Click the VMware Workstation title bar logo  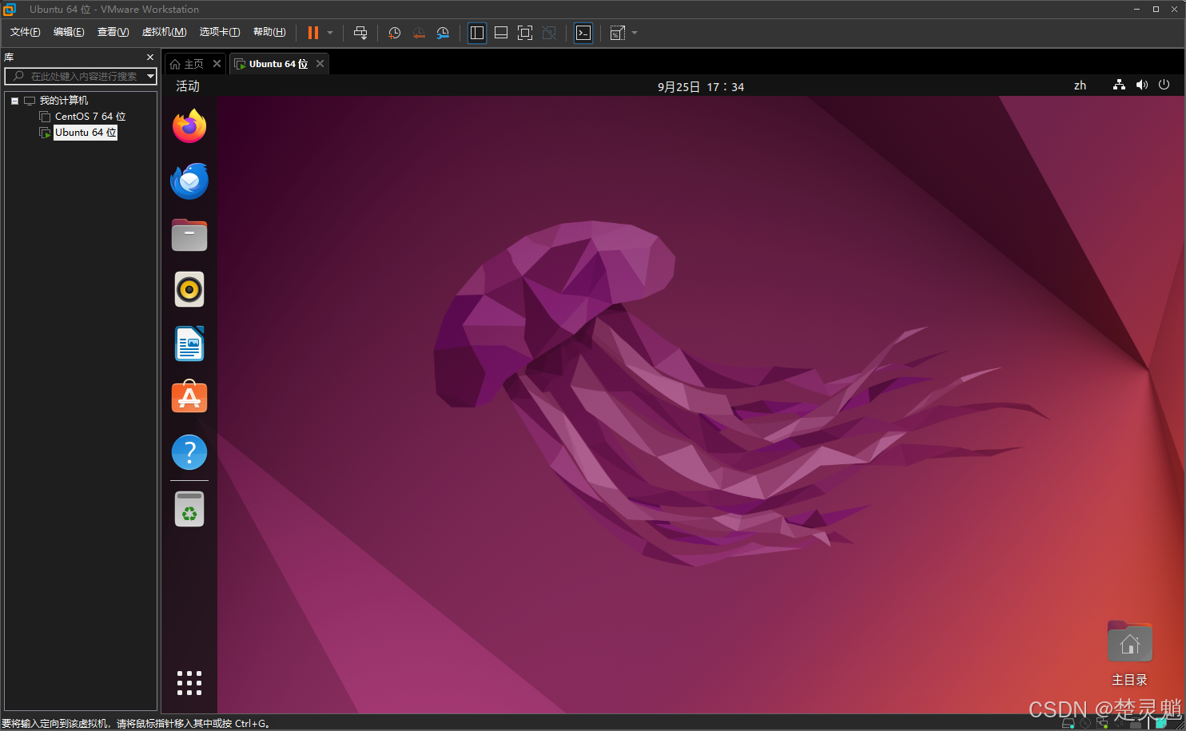coord(10,10)
